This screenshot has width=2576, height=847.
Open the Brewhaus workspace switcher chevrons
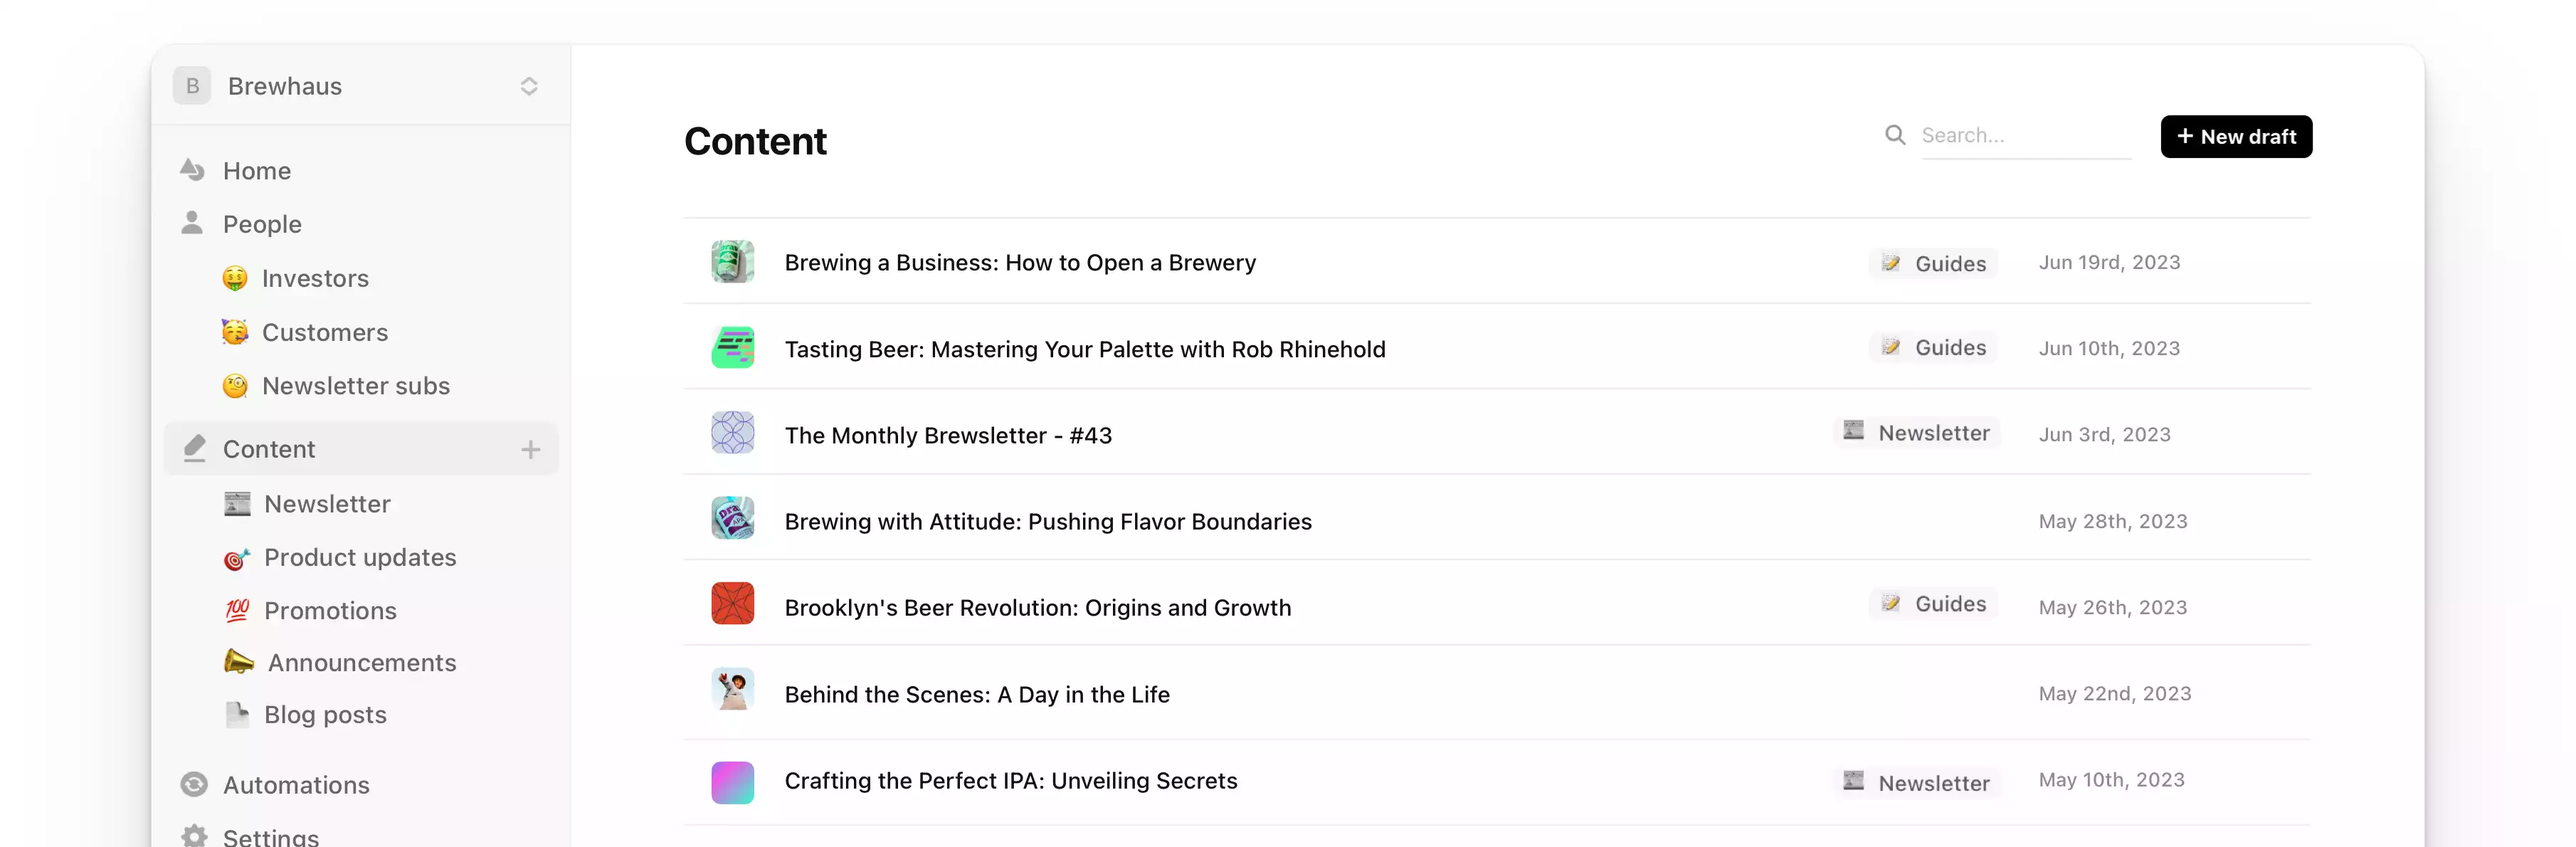tap(529, 86)
